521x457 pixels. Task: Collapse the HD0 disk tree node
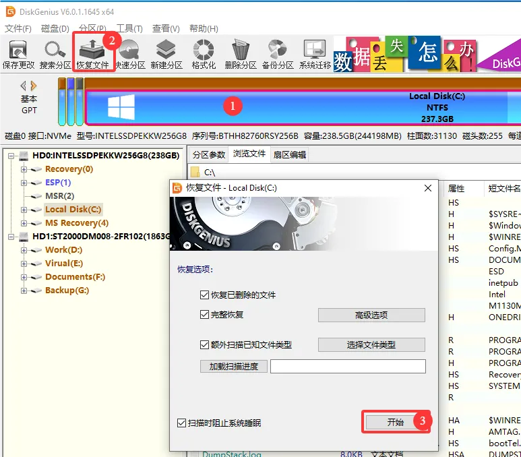pyautogui.click(x=11, y=156)
